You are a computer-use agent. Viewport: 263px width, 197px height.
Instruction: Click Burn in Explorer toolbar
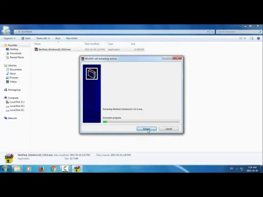(58, 38)
